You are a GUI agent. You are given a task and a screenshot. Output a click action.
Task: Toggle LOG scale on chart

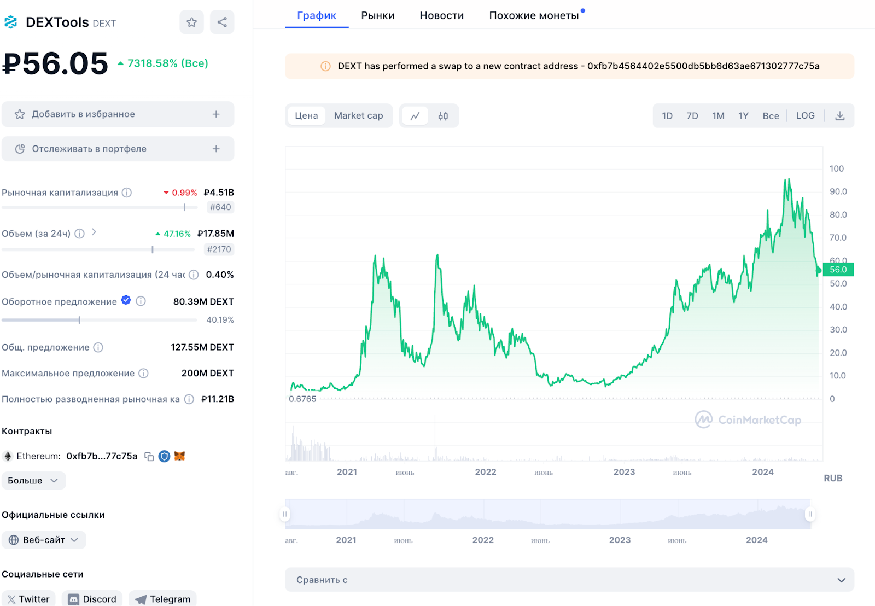coord(805,116)
